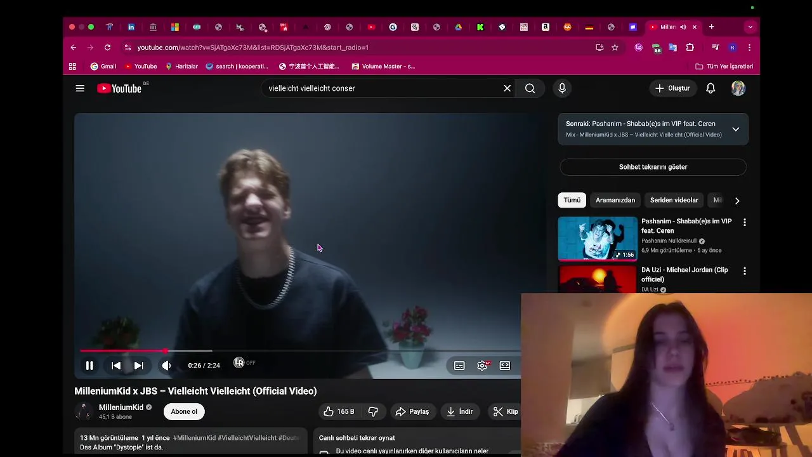Click Oluştur create button

click(672, 88)
